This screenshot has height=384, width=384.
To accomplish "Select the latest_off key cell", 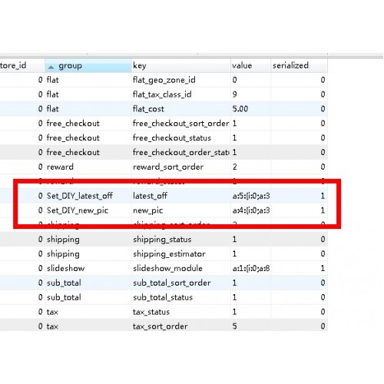I will [181, 196].
